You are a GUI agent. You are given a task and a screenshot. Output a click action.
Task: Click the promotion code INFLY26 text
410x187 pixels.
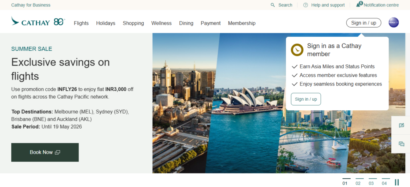pyautogui.click(x=67, y=90)
